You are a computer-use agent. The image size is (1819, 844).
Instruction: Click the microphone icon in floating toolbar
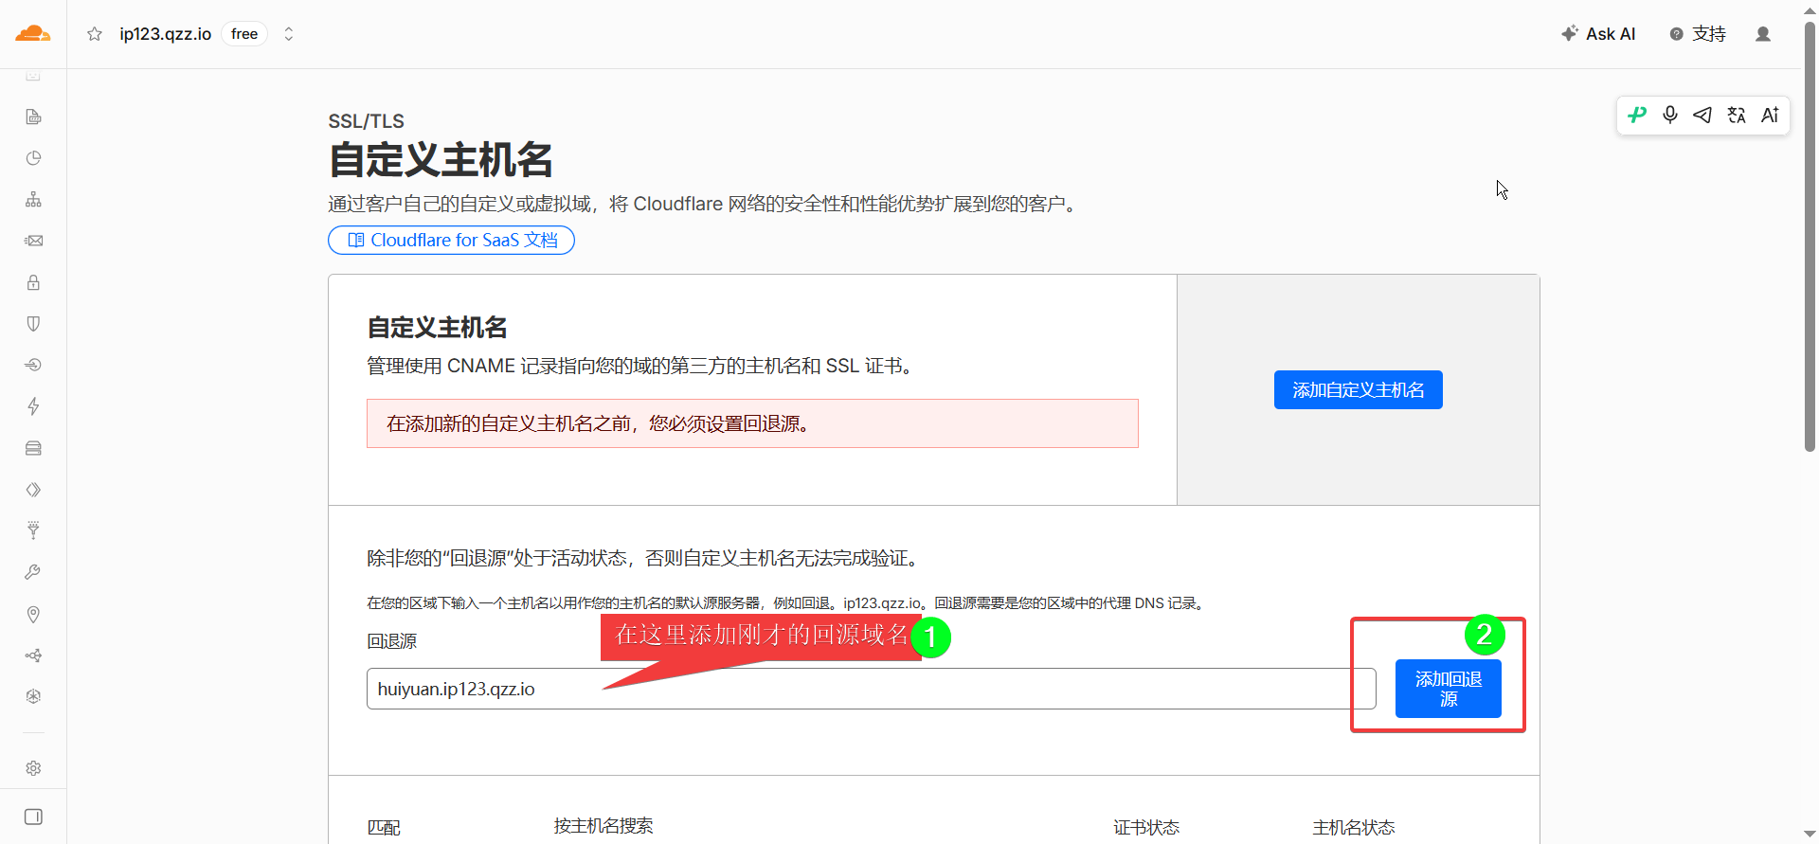(x=1670, y=116)
